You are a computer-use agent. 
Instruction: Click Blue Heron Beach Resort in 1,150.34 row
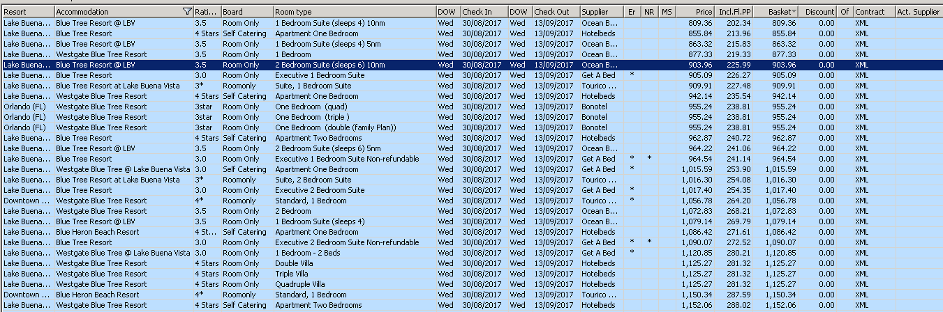click(x=124, y=295)
